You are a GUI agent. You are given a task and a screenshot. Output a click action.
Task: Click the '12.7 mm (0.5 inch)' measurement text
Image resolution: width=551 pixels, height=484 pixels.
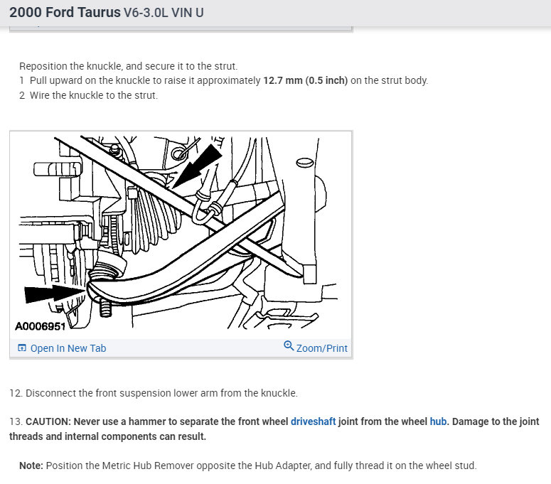pos(306,80)
